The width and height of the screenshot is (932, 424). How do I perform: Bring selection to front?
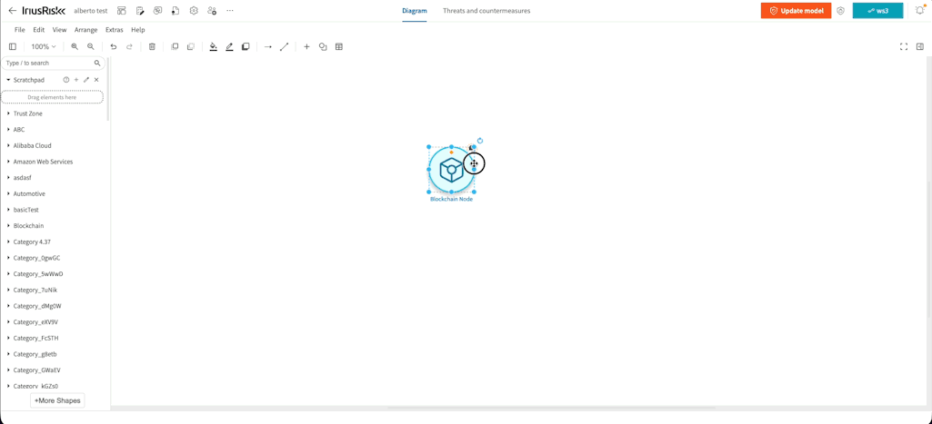click(x=175, y=46)
